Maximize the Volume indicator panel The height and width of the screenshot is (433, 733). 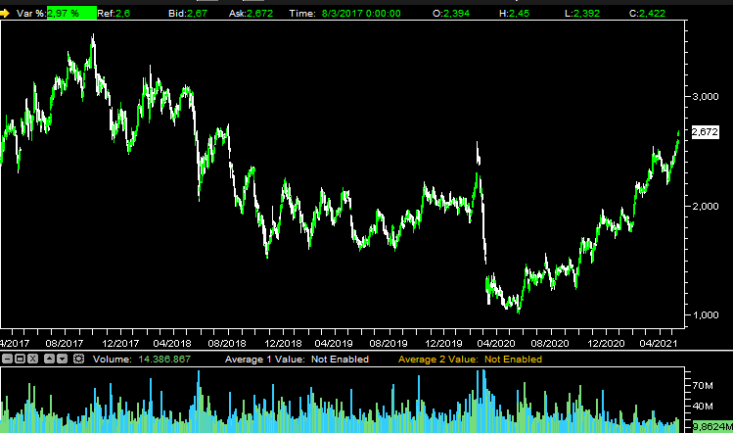[20, 360]
